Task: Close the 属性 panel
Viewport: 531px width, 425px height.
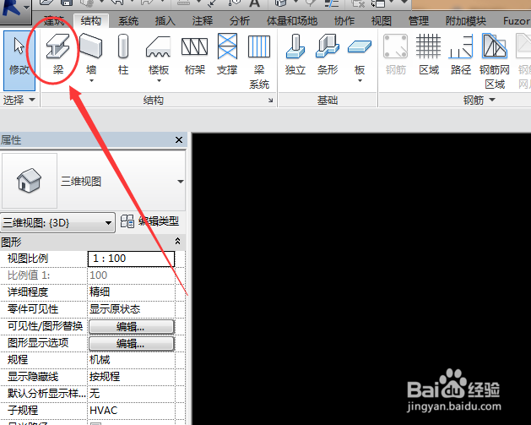Action: (179, 139)
